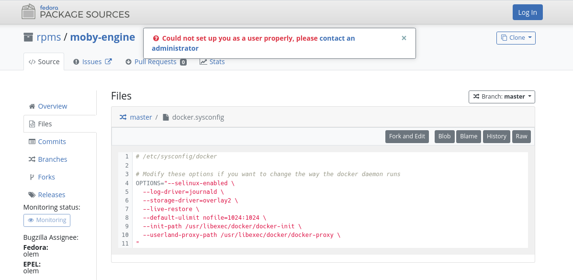Image resolution: width=573 pixels, height=280 pixels.
Task: Open Commits in the sidebar
Action: (x=52, y=142)
